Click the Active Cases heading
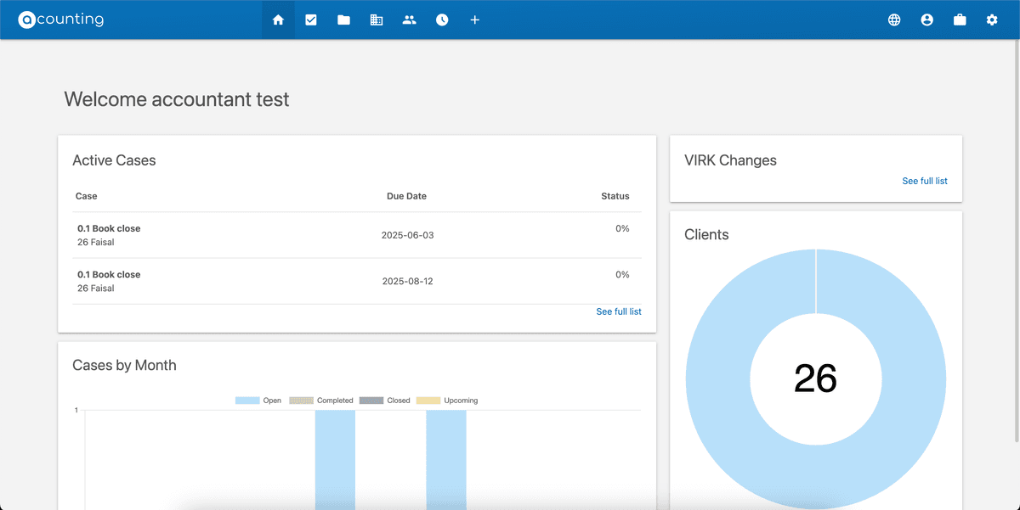This screenshot has width=1020, height=510. [x=114, y=160]
